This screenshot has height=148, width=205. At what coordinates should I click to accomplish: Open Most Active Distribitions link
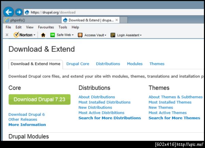(101, 113)
